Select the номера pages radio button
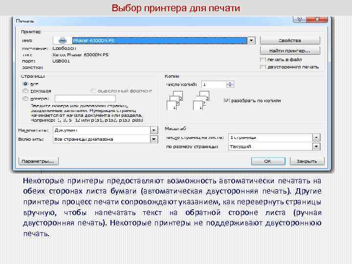This screenshot has height=264, width=352. point(25,98)
